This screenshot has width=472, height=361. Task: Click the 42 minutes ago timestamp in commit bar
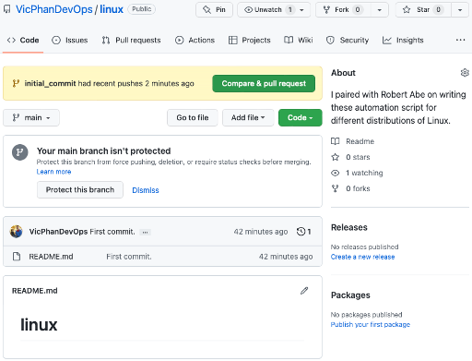coord(261,232)
